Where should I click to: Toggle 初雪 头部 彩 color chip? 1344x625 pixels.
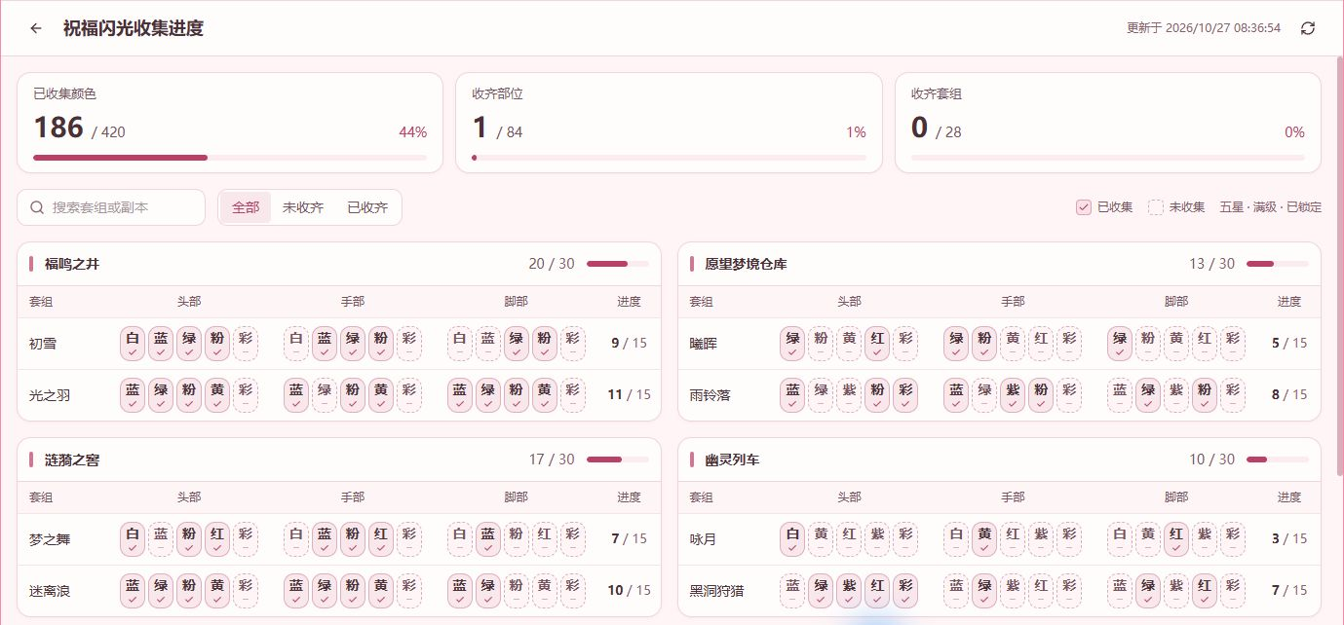tap(246, 344)
